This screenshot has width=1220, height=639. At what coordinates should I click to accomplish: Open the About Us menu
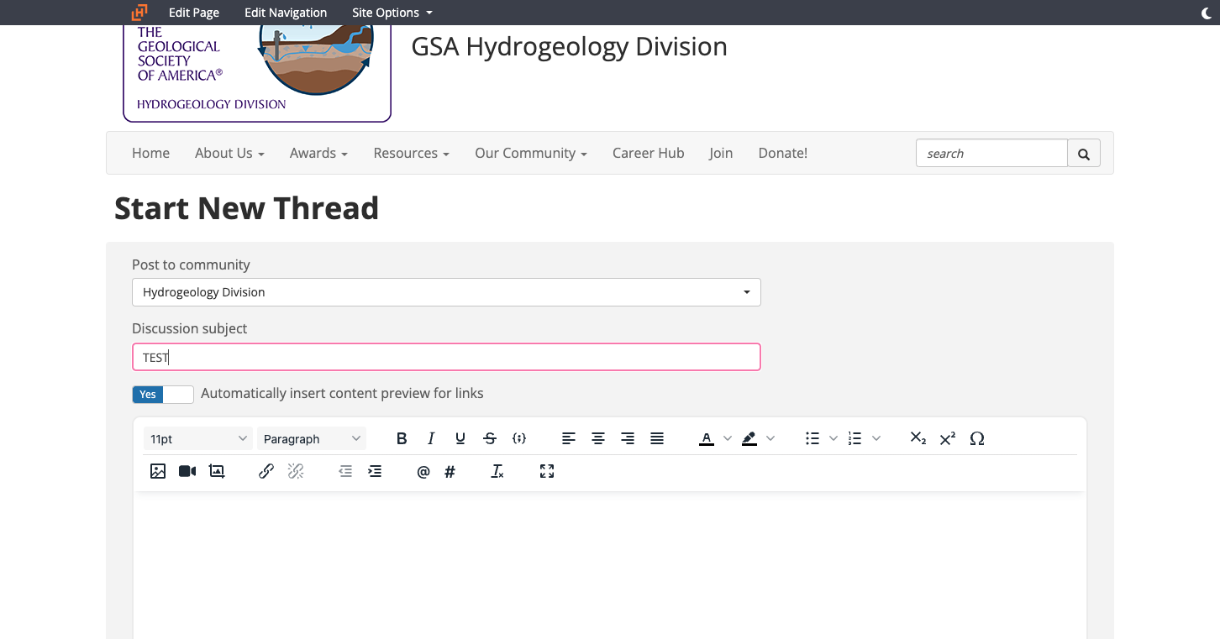[229, 153]
